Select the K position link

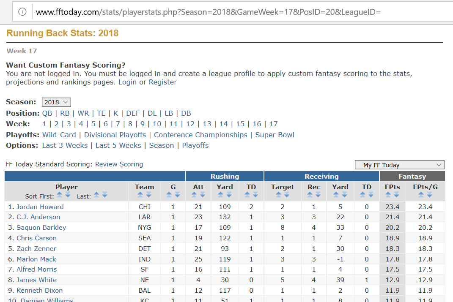[x=116, y=113]
